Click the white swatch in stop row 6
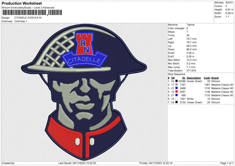The height and width of the screenshot is (166, 235). [177, 99]
